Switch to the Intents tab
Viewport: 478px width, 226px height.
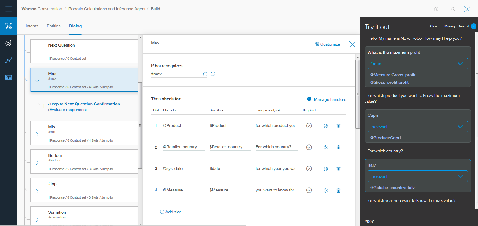32,26
